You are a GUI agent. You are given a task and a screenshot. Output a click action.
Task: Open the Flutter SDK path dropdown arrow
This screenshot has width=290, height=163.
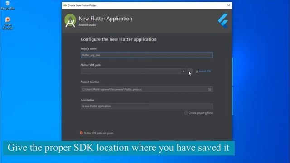(184, 71)
